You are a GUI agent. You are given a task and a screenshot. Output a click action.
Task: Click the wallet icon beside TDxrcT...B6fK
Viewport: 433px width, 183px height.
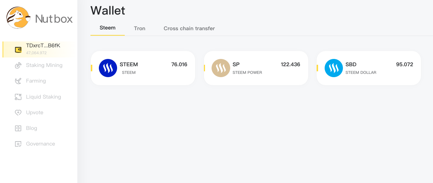click(18, 49)
